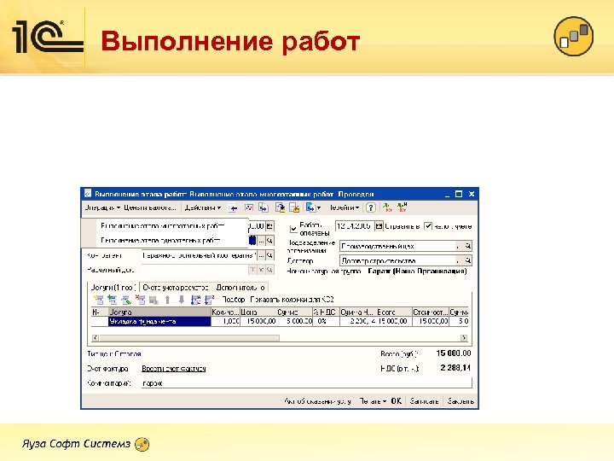Click the first Дт/Кт postings icon

[x=388, y=207]
